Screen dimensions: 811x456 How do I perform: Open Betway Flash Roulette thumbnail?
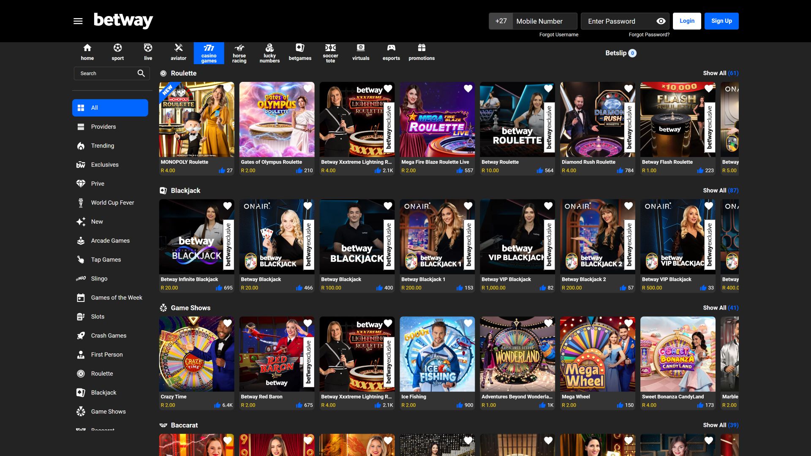[x=678, y=119]
